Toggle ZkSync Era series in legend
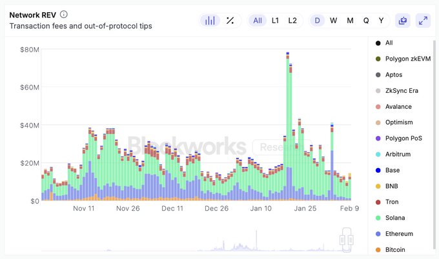439x259 pixels. click(x=397, y=91)
